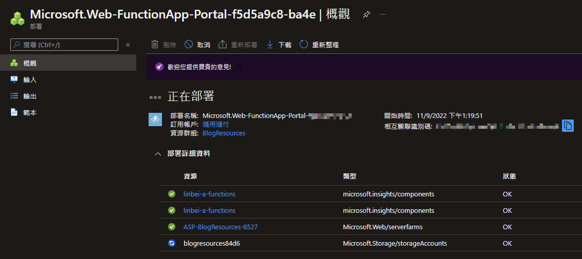Click the blue syncing icon beside blogresources84d6
The width and height of the screenshot is (582, 259).
click(x=172, y=244)
